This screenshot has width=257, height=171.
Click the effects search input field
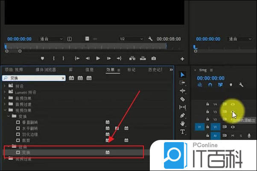click(x=34, y=78)
